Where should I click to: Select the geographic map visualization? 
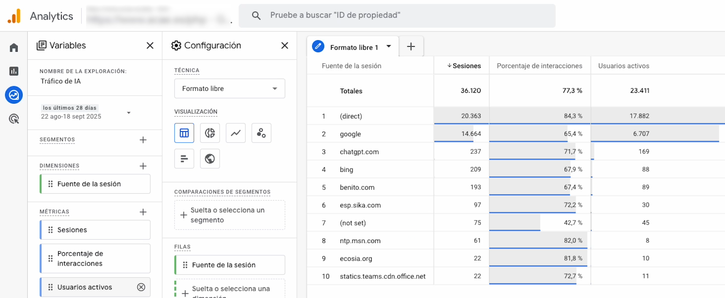(210, 159)
